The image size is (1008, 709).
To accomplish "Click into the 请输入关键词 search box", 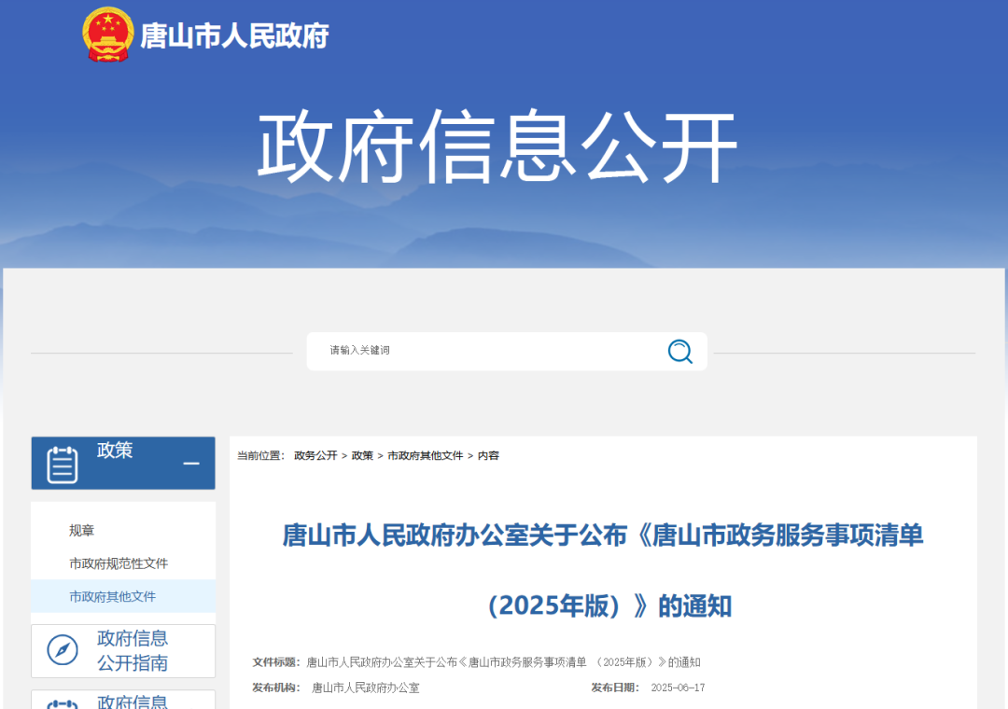I will point(485,351).
